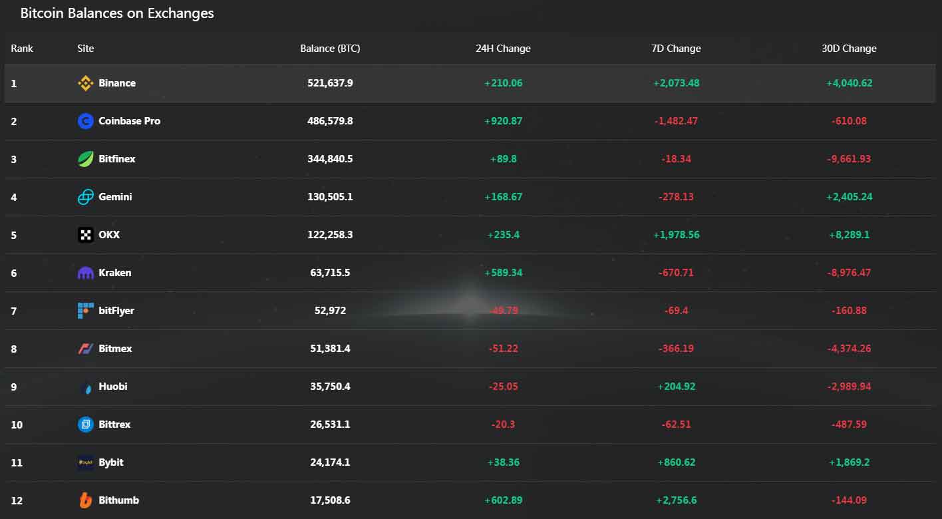Click rank number 12 cell

(x=17, y=500)
